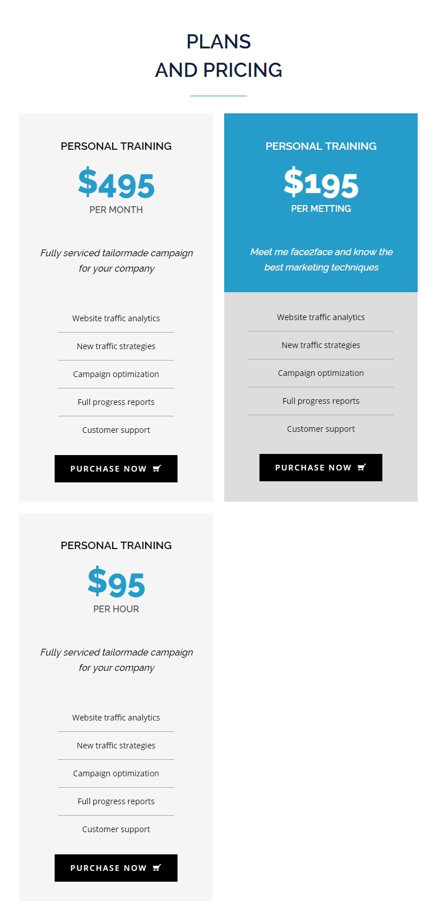This screenshot has width=437, height=917.
Task: Click New traffic strategies in the $195 plan
Action: pos(321,345)
